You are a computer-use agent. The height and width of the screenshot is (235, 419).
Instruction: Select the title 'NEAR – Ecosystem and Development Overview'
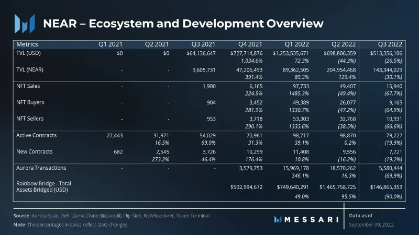(183, 23)
